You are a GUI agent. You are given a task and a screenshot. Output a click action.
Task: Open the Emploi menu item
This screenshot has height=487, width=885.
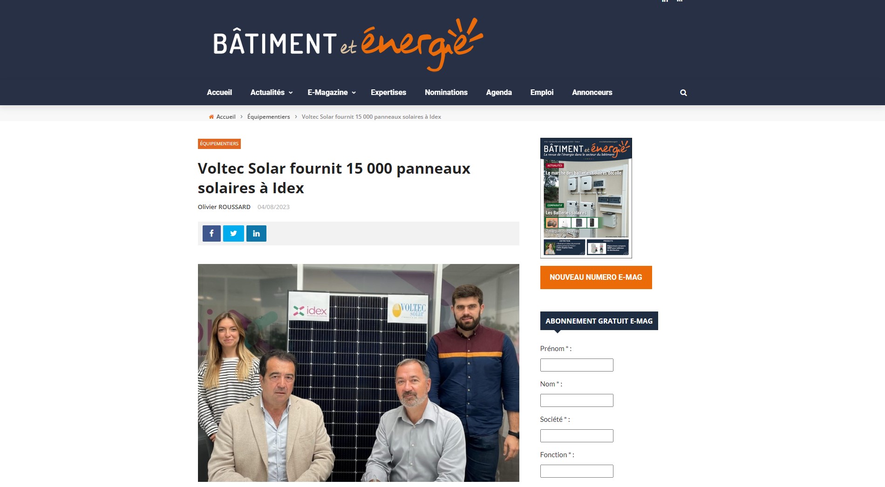(542, 92)
